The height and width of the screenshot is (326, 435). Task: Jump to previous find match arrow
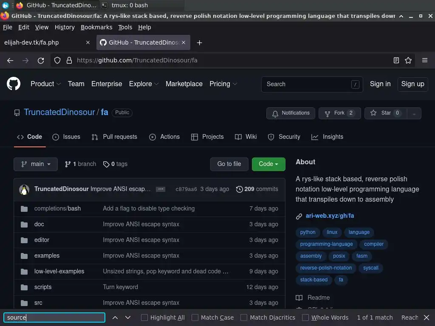[x=115, y=318]
